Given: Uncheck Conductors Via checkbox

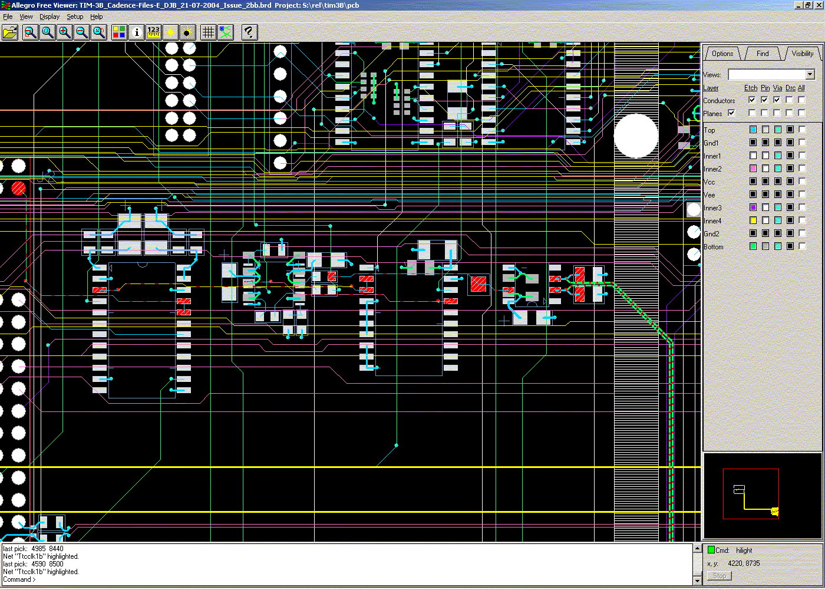Looking at the screenshot, I should tap(777, 100).
